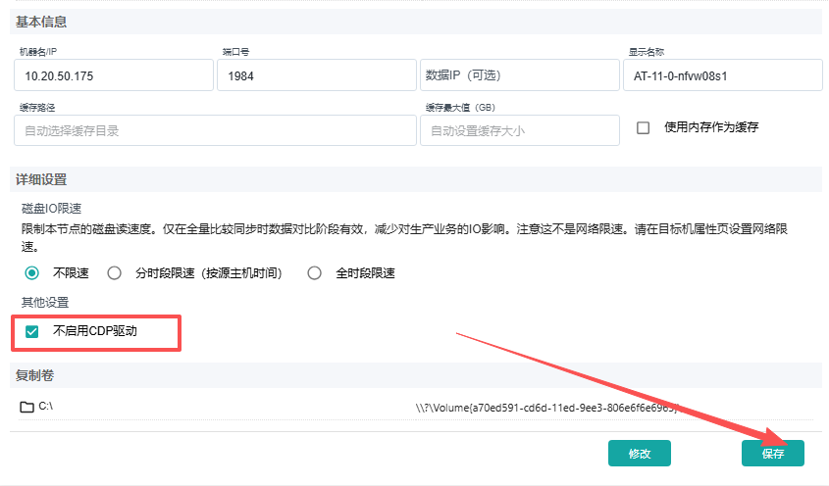Click the \\?\Volume GUID path text
The height and width of the screenshot is (486, 829).
pos(545,407)
